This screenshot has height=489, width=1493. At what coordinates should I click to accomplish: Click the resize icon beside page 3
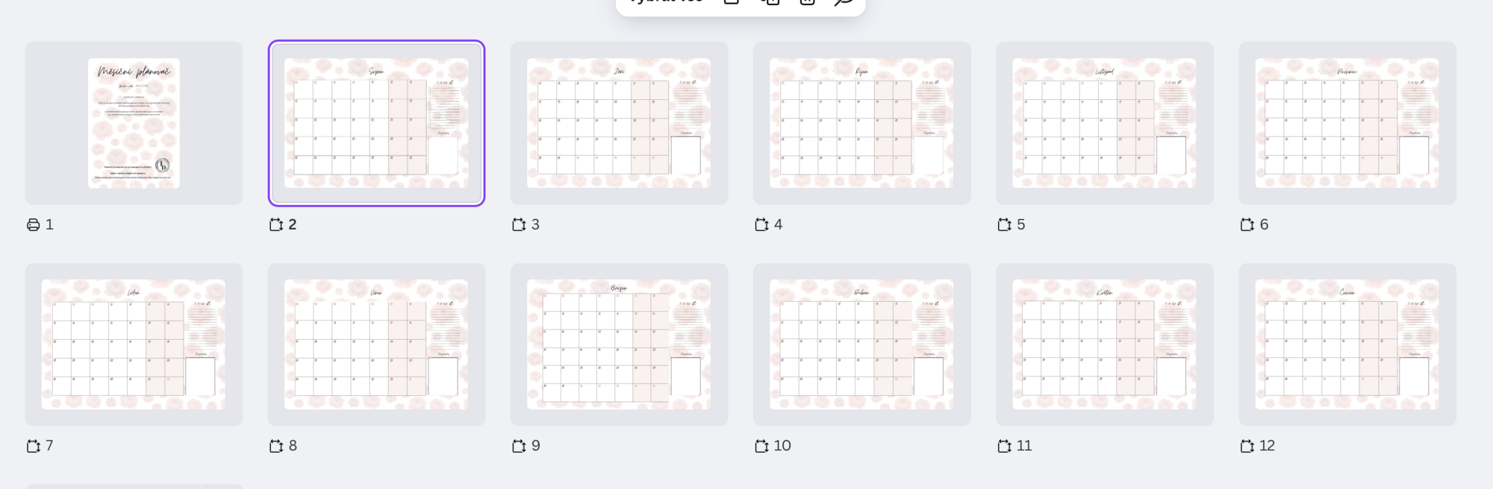(x=519, y=224)
